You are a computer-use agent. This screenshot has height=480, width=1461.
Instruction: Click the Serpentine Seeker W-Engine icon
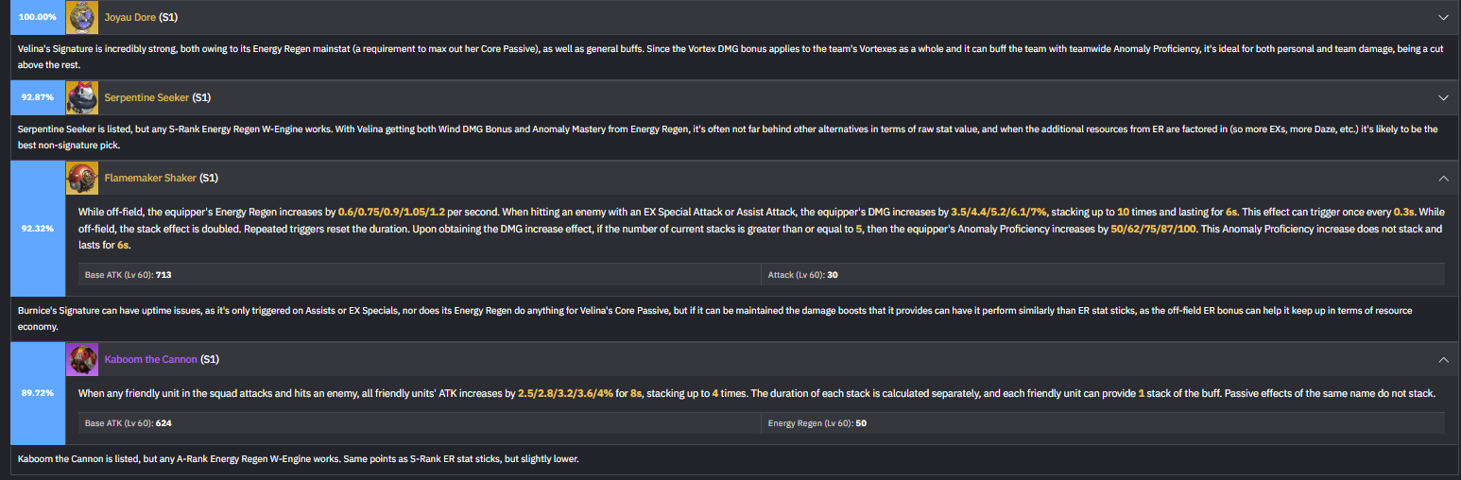[82, 97]
